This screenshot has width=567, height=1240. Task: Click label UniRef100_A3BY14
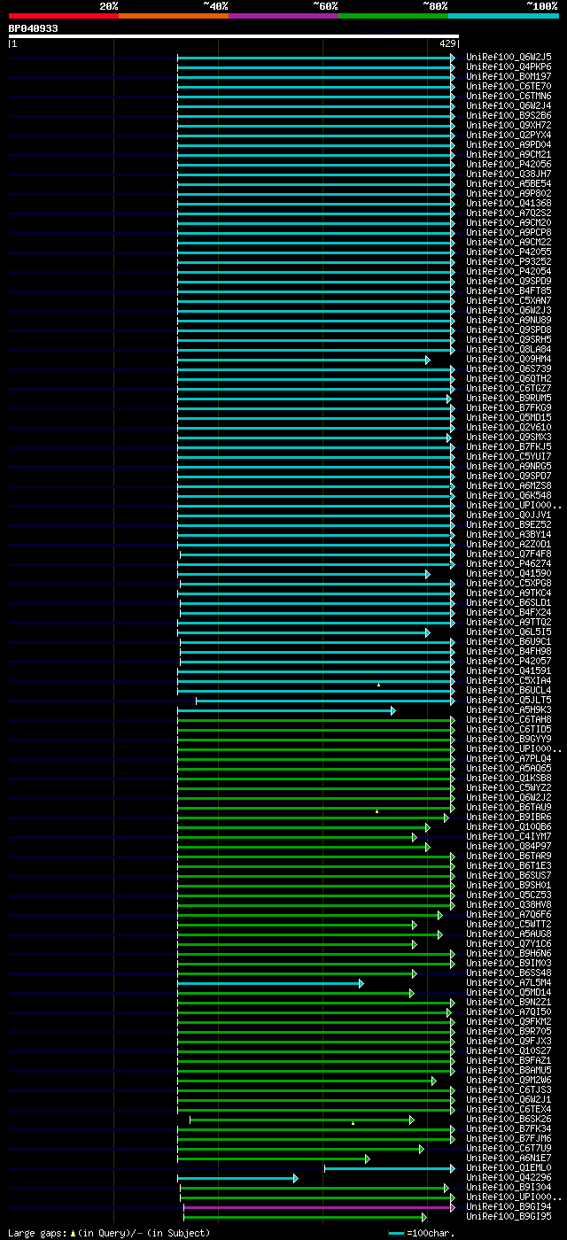point(509,534)
